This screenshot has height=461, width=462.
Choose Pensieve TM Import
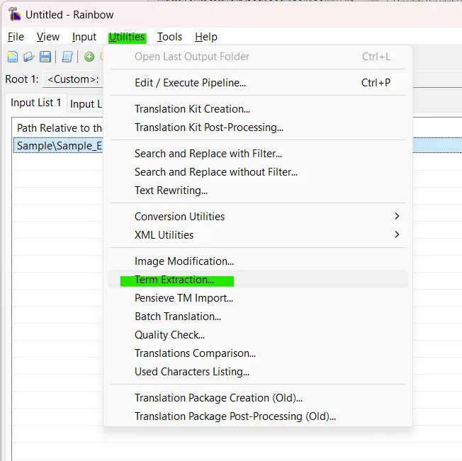click(x=258, y=298)
